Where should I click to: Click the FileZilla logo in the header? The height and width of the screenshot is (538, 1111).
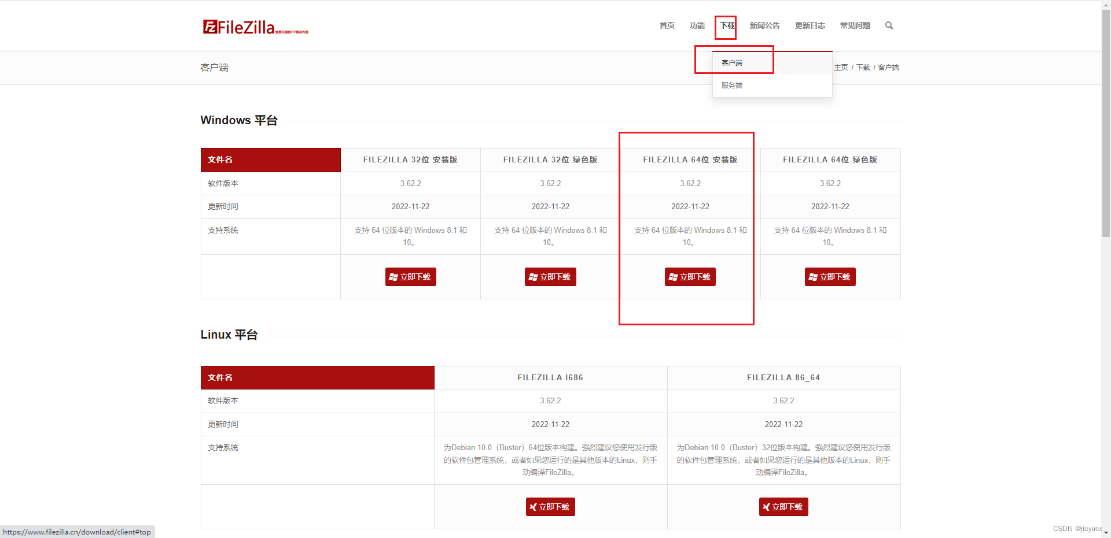(x=255, y=27)
